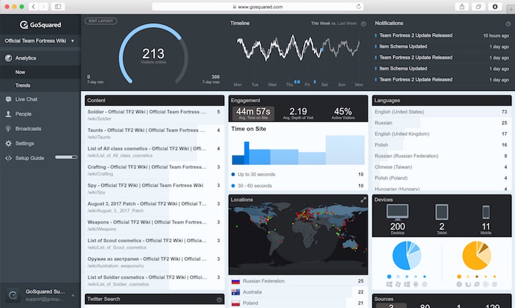Open the Crafting - Official TF2 Wiki row
This screenshot has width=515, height=308.
tap(154, 170)
